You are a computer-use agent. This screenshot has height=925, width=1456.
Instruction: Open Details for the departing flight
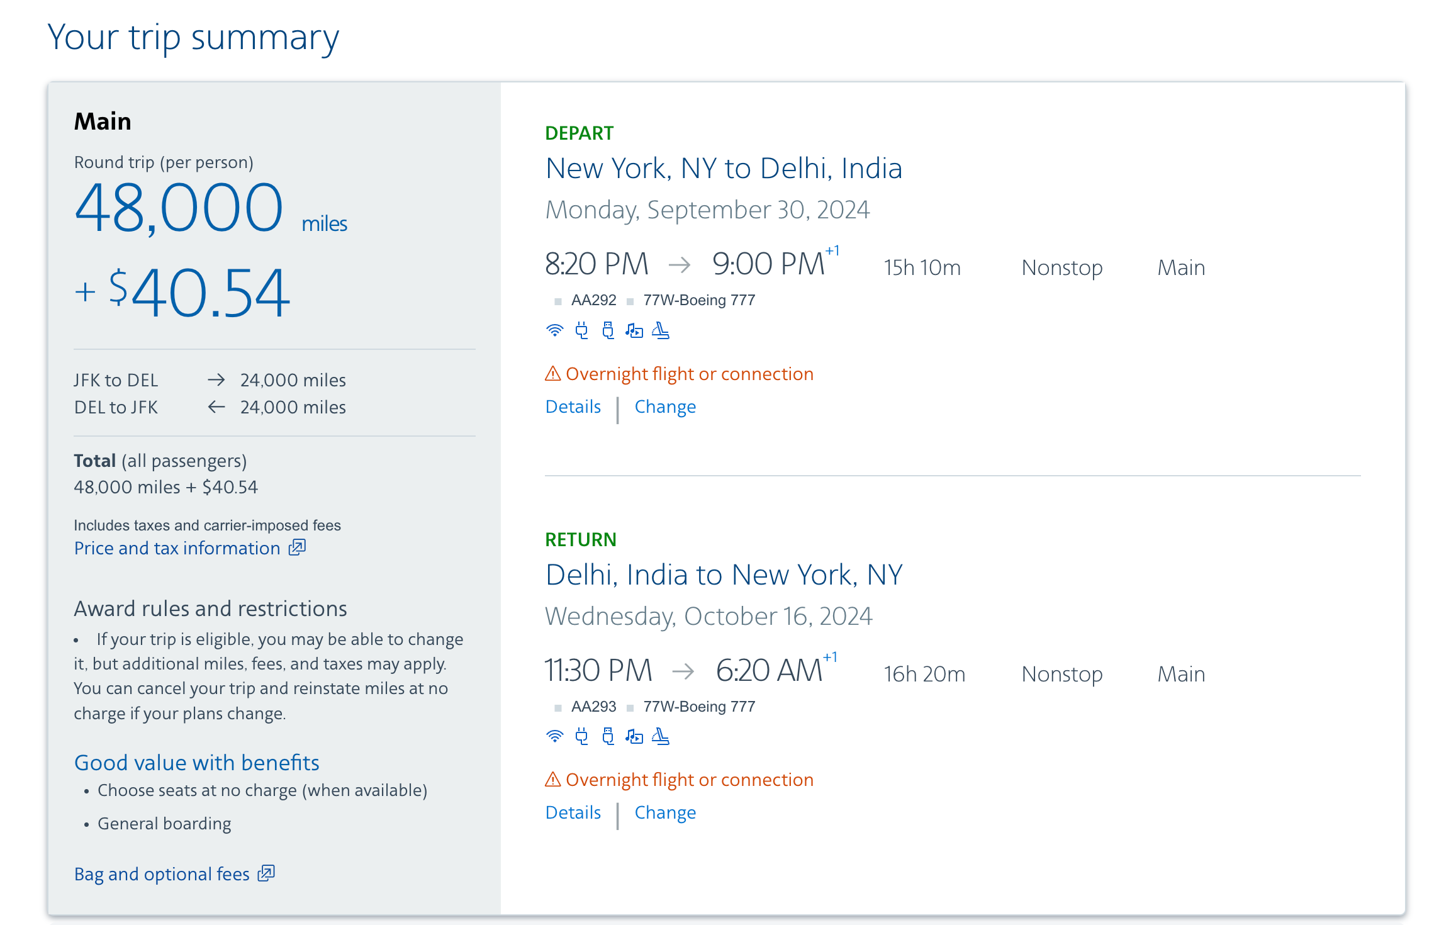[x=573, y=406]
